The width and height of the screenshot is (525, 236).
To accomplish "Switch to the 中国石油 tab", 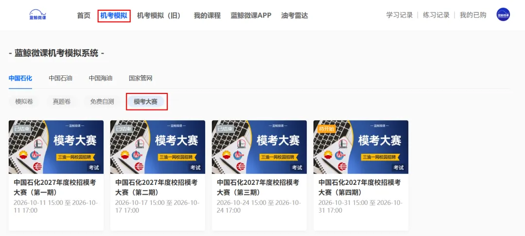I will coord(61,78).
